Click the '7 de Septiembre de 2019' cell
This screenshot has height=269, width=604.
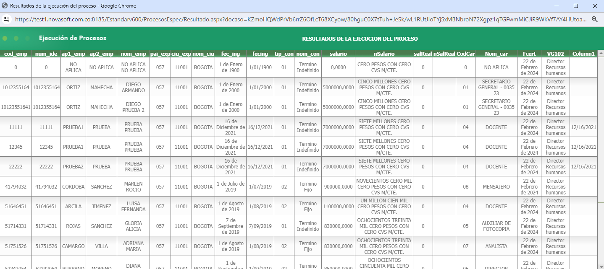231,226
